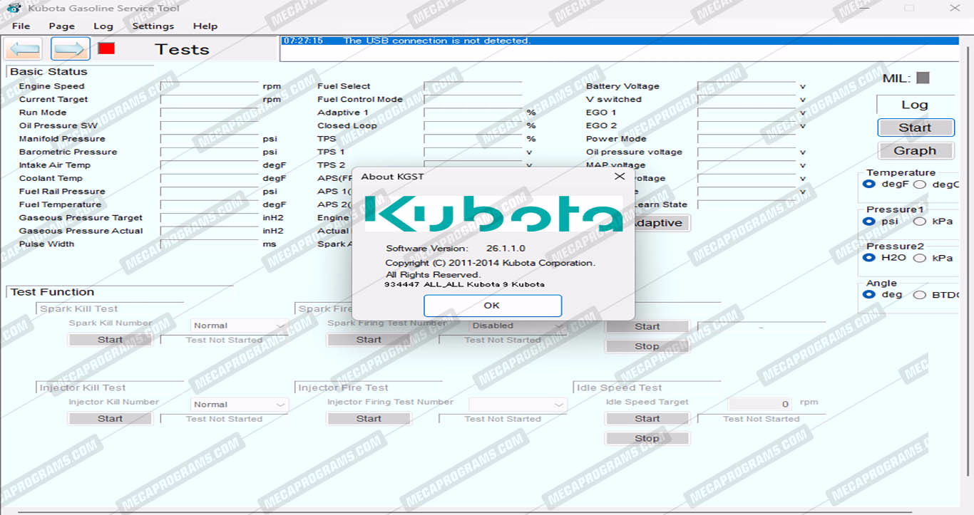Click the 'Oil pressure voltage' label
The height and width of the screenshot is (515, 974).
click(634, 152)
